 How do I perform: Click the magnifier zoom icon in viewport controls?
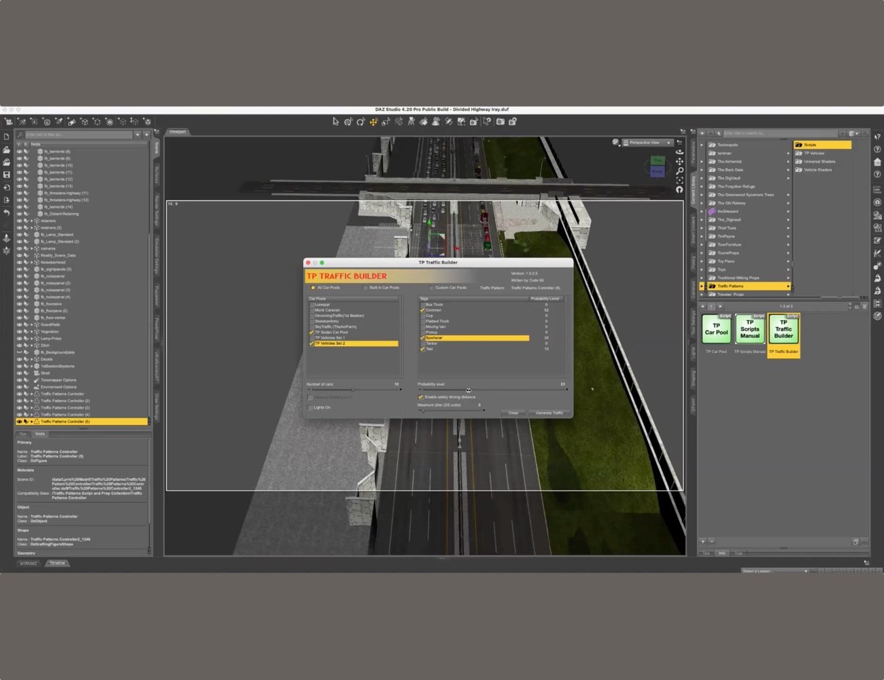pos(679,171)
